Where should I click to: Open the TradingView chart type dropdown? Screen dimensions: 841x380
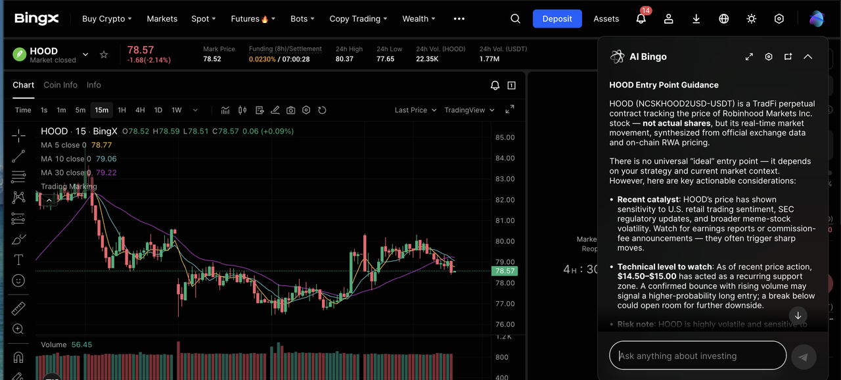point(469,110)
